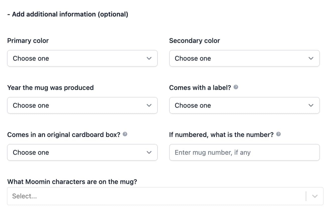The width and height of the screenshot is (329, 219).
Task: Click help icon beside If numbered question
Action: 278,134
